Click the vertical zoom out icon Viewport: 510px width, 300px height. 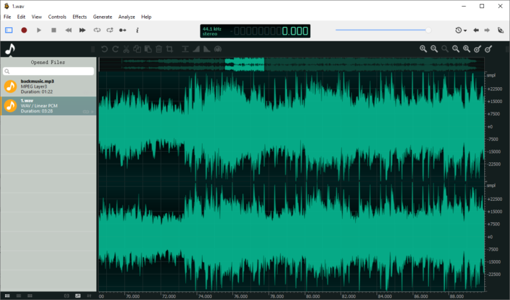tap(489, 49)
